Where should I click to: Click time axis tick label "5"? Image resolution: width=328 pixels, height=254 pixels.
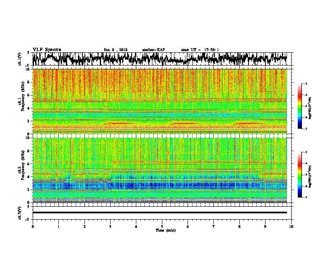tap(162, 227)
